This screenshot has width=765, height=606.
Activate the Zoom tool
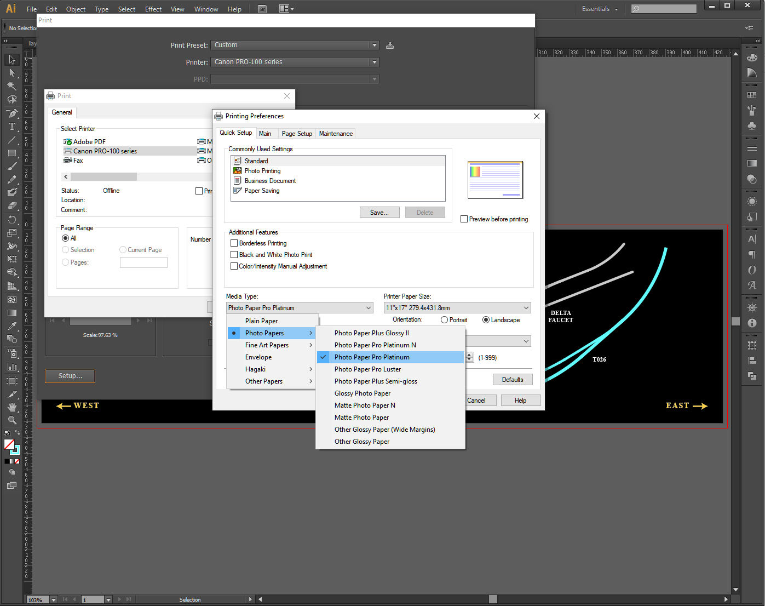[x=12, y=420]
